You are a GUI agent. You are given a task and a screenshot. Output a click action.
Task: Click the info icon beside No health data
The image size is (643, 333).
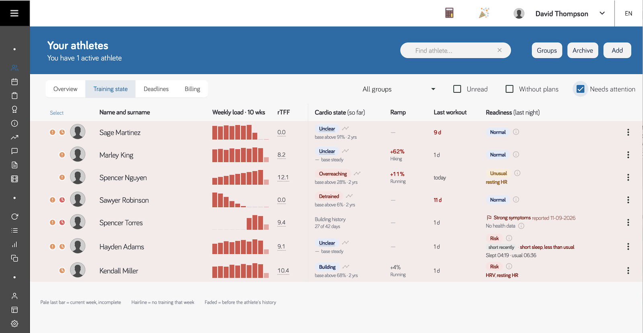pos(521,226)
